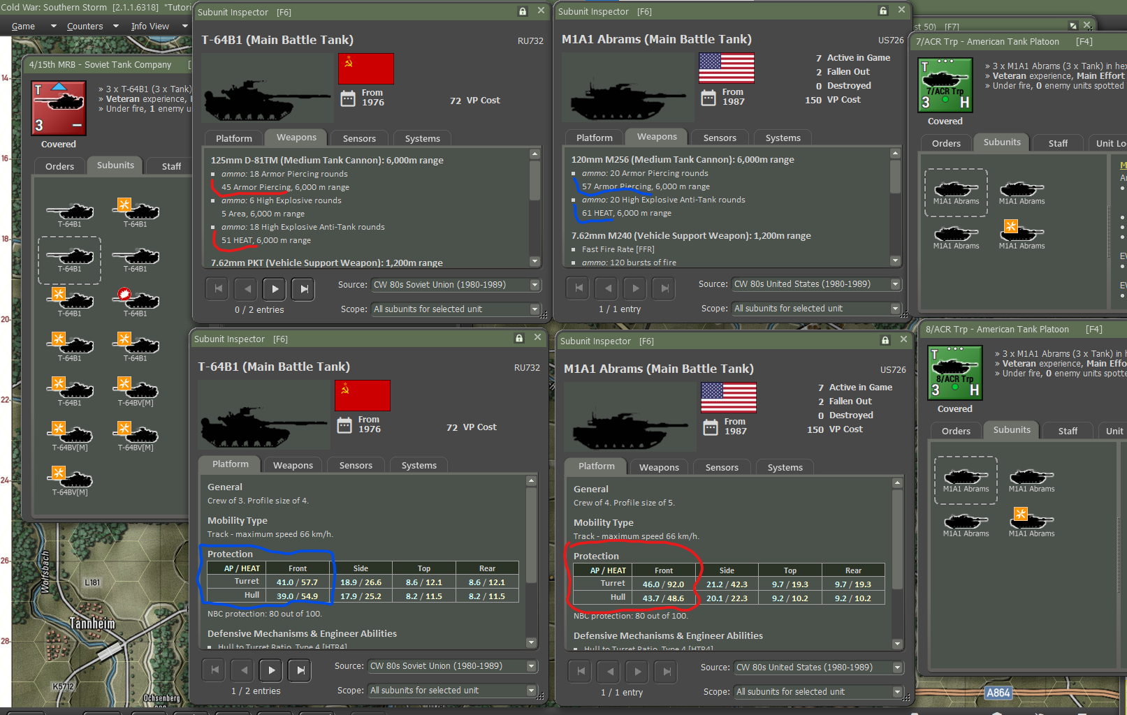Image resolution: width=1127 pixels, height=715 pixels.
Task: Click weapons list scrollbar in T-64B1 Weapons inspector
Action: pyautogui.click(x=535, y=180)
